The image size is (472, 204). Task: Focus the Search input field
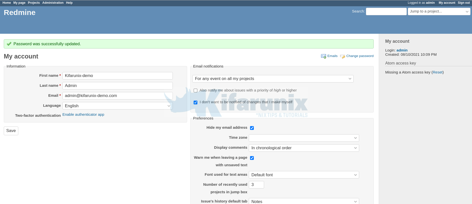tap(386, 11)
